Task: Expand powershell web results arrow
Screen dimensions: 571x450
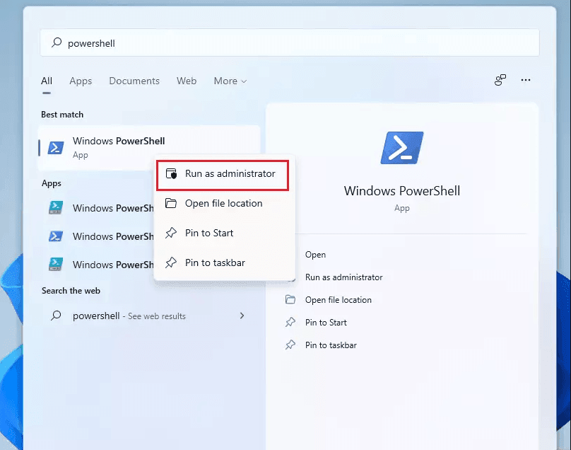Action: click(x=242, y=316)
